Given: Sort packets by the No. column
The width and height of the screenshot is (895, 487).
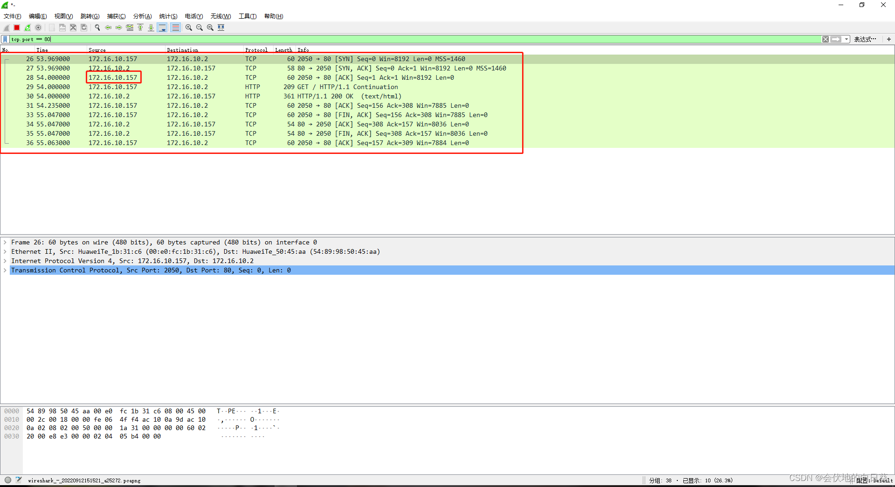Looking at the screenshot, I should point(18,50).
